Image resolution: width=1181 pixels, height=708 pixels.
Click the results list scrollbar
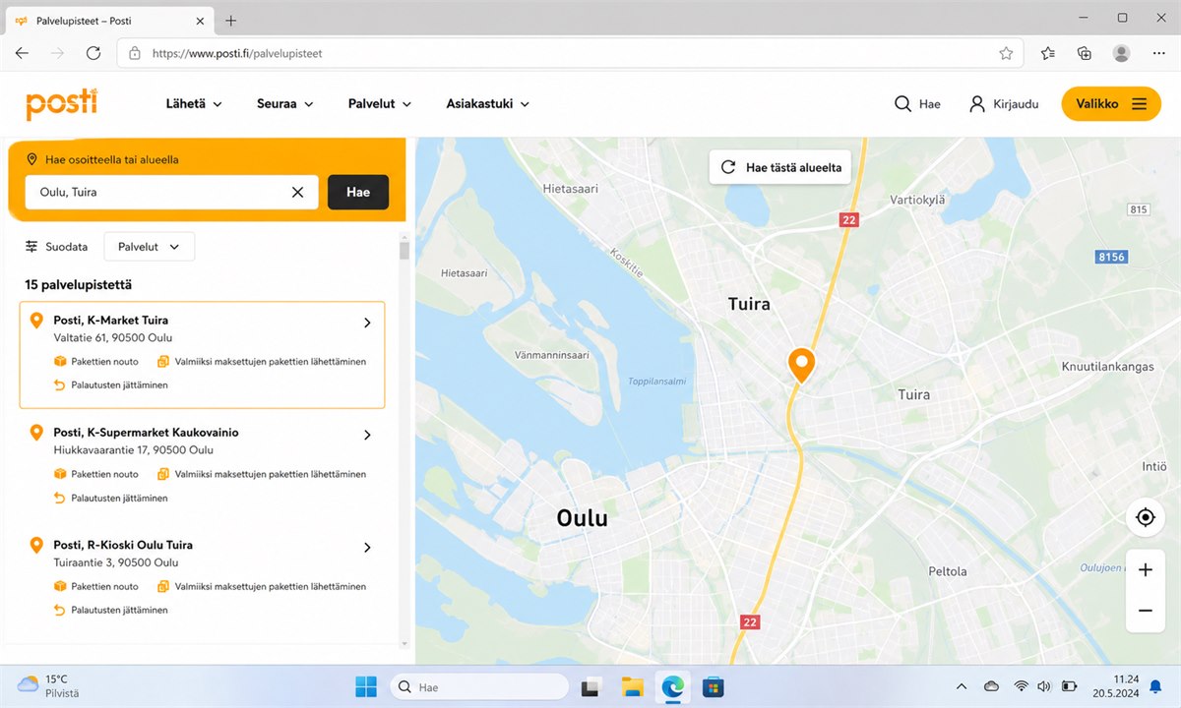(x=404, y=250)
